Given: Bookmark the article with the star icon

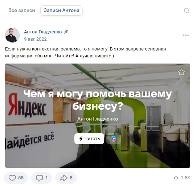Looking at the screenshot, I should tap(181, 72).
